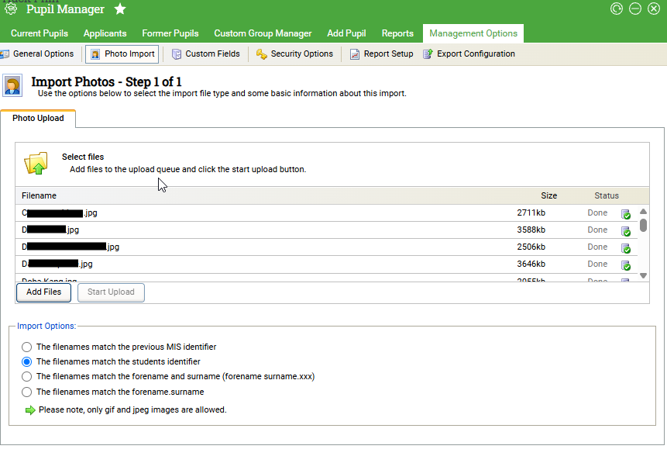The width and height of the screenshot is (667, 463).
Task: Click the Add Files button
Action: coord(44,292)
